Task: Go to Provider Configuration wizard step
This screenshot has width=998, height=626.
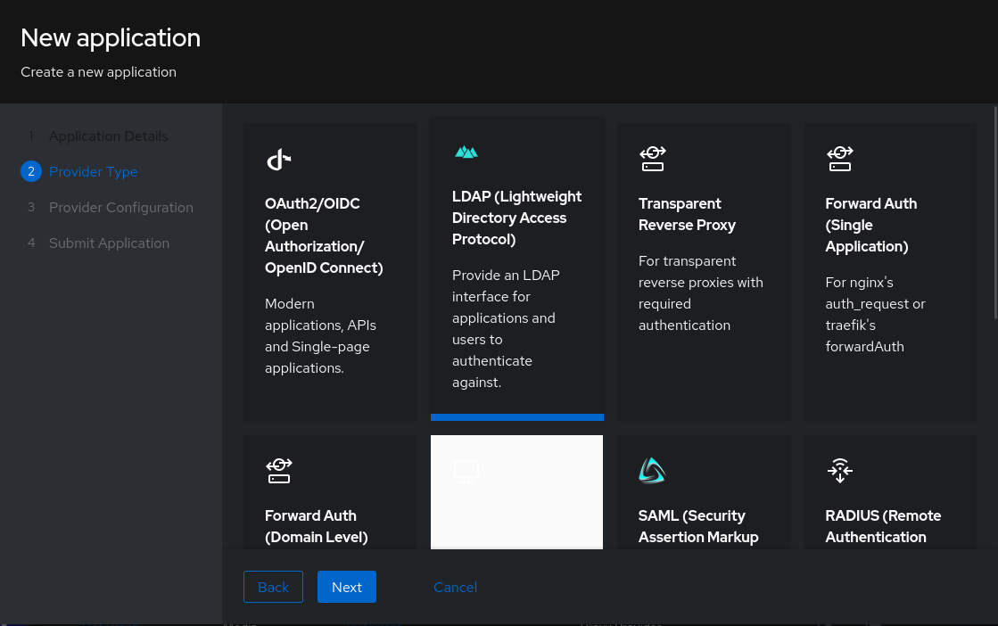Action: [121, 208]
